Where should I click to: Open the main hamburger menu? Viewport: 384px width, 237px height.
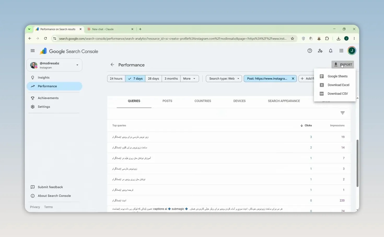pos(33,51)
